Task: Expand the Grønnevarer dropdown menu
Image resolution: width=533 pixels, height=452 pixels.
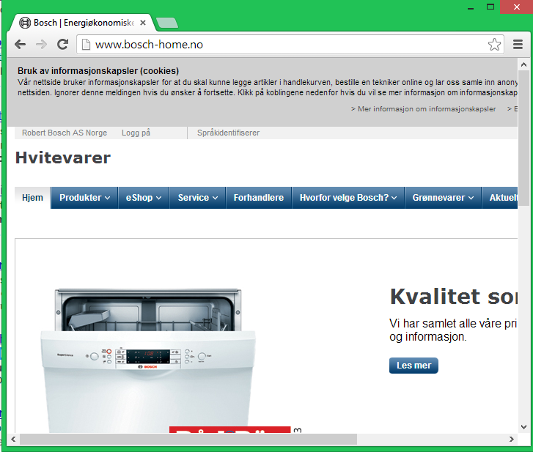Action: [443, 198]
